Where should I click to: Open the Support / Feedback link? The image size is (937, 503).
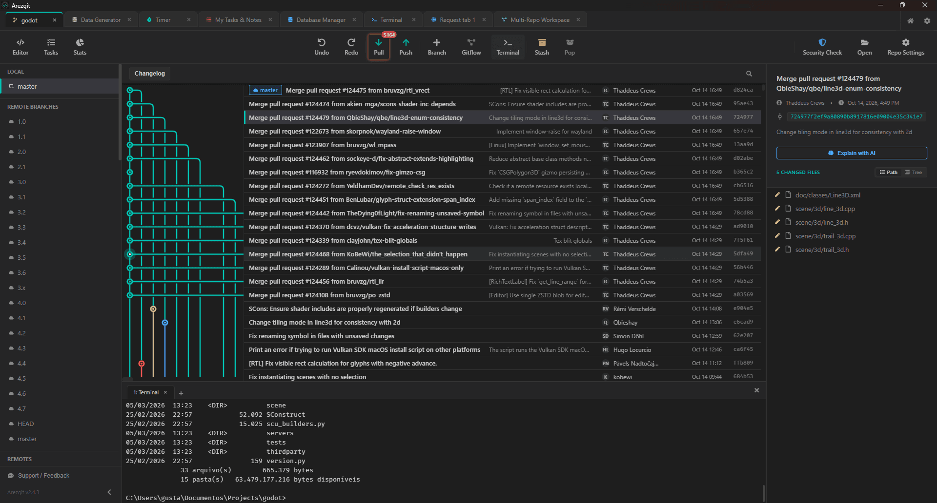[43, 476]
